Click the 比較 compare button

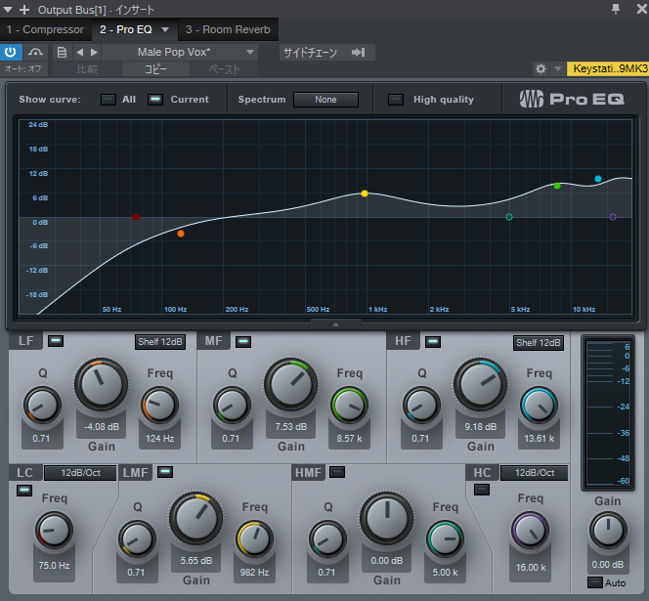coord(87,69)
